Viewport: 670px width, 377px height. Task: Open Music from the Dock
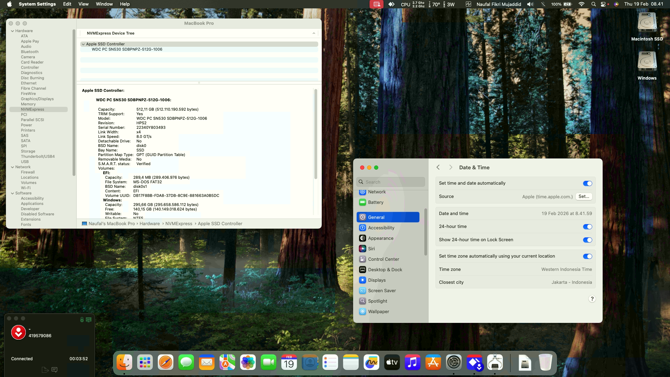[412, 363]
